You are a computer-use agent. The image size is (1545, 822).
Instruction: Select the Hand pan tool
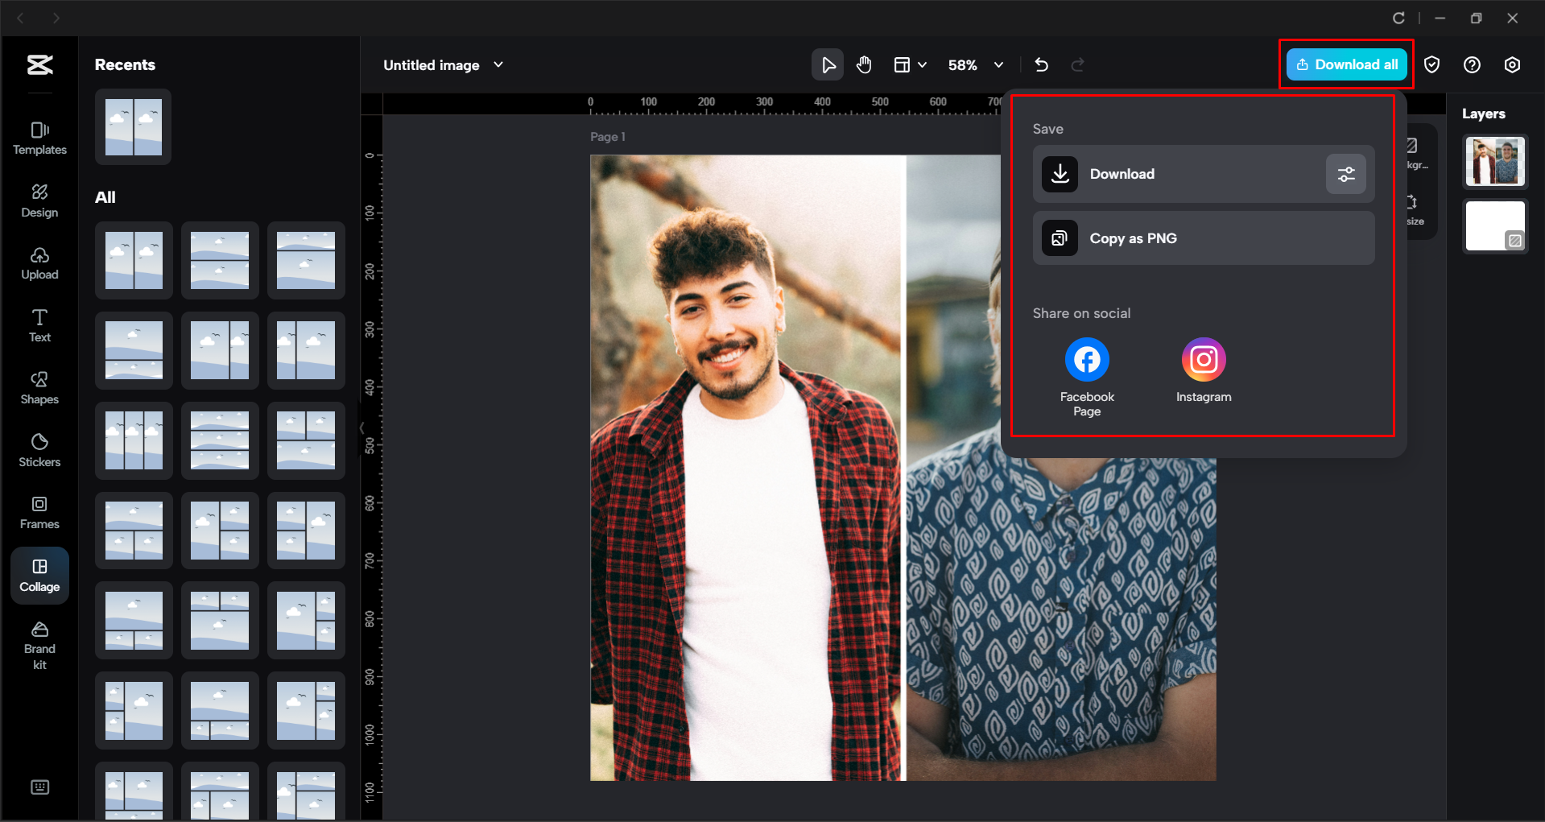(864, 64)
